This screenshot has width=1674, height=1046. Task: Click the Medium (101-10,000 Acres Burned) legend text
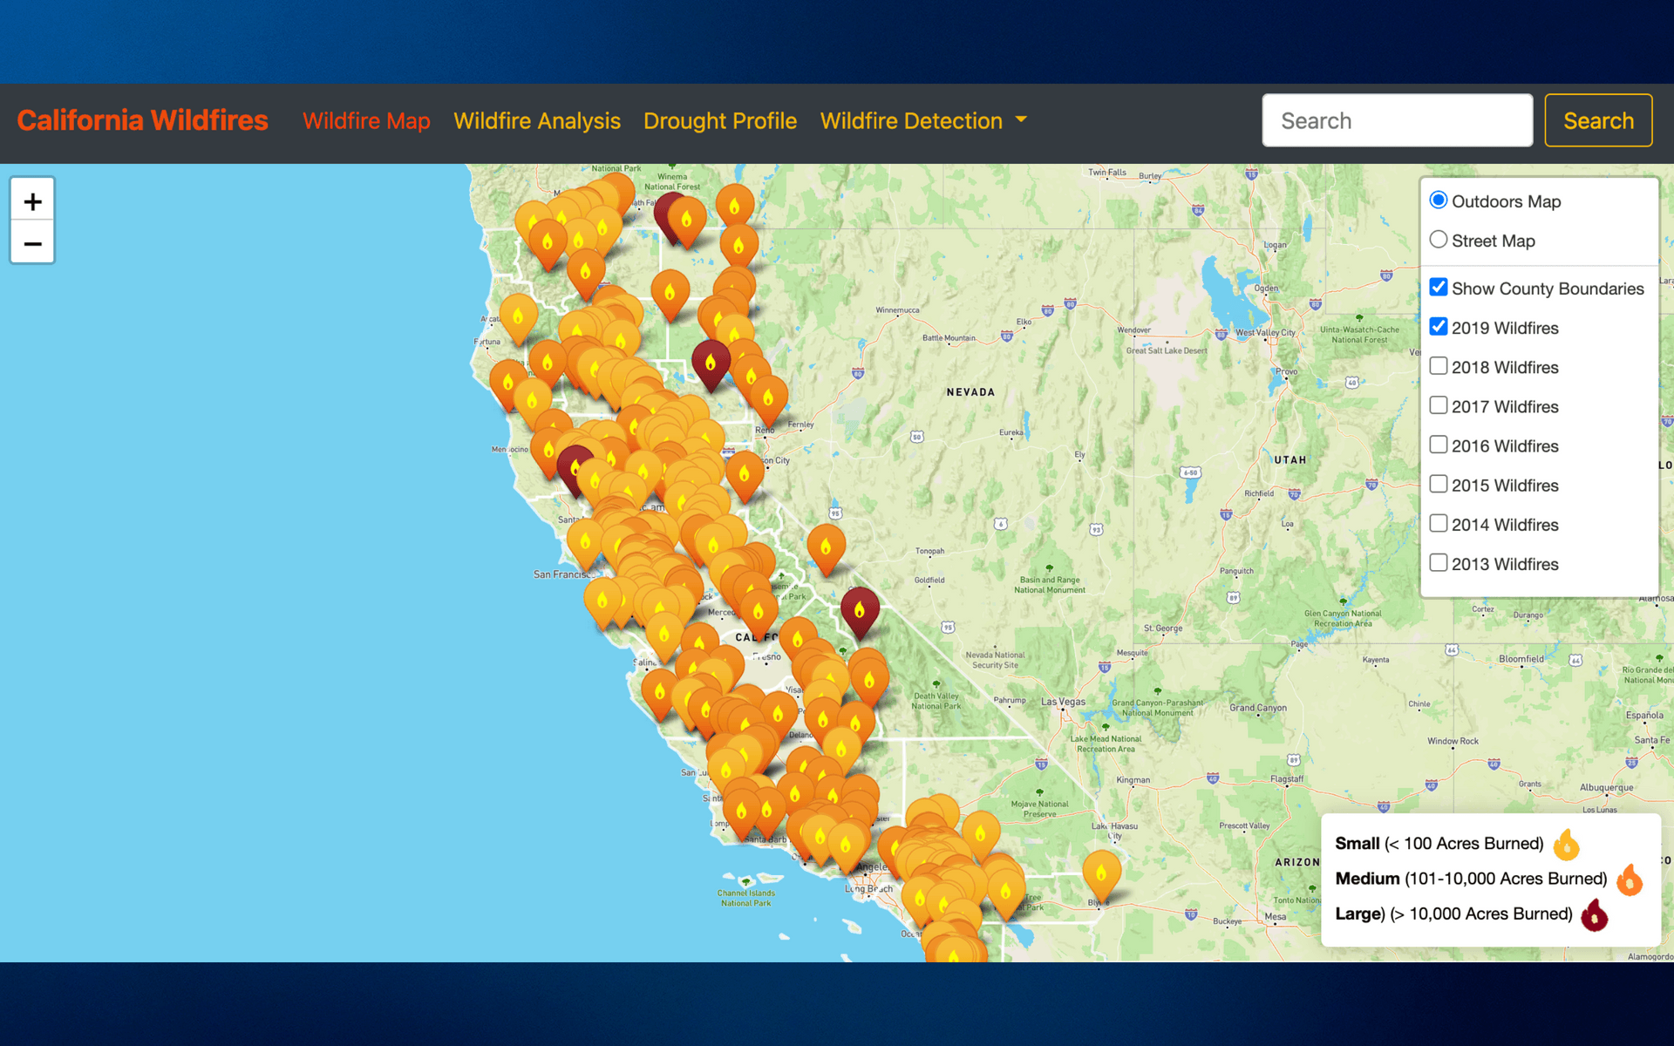pos(1471,879)
